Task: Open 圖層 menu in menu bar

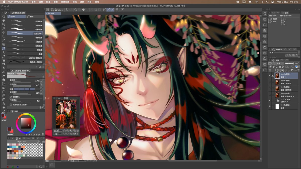Action: tap(56, 2)
